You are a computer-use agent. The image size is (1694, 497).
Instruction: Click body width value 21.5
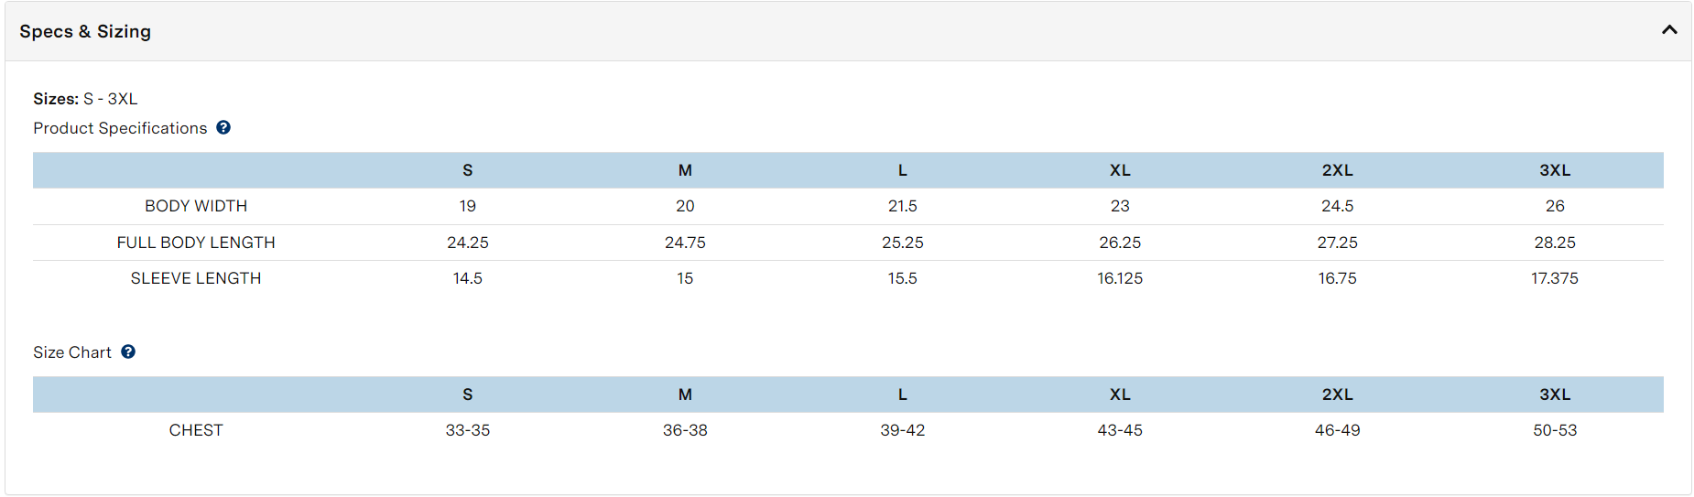[902, 206]
